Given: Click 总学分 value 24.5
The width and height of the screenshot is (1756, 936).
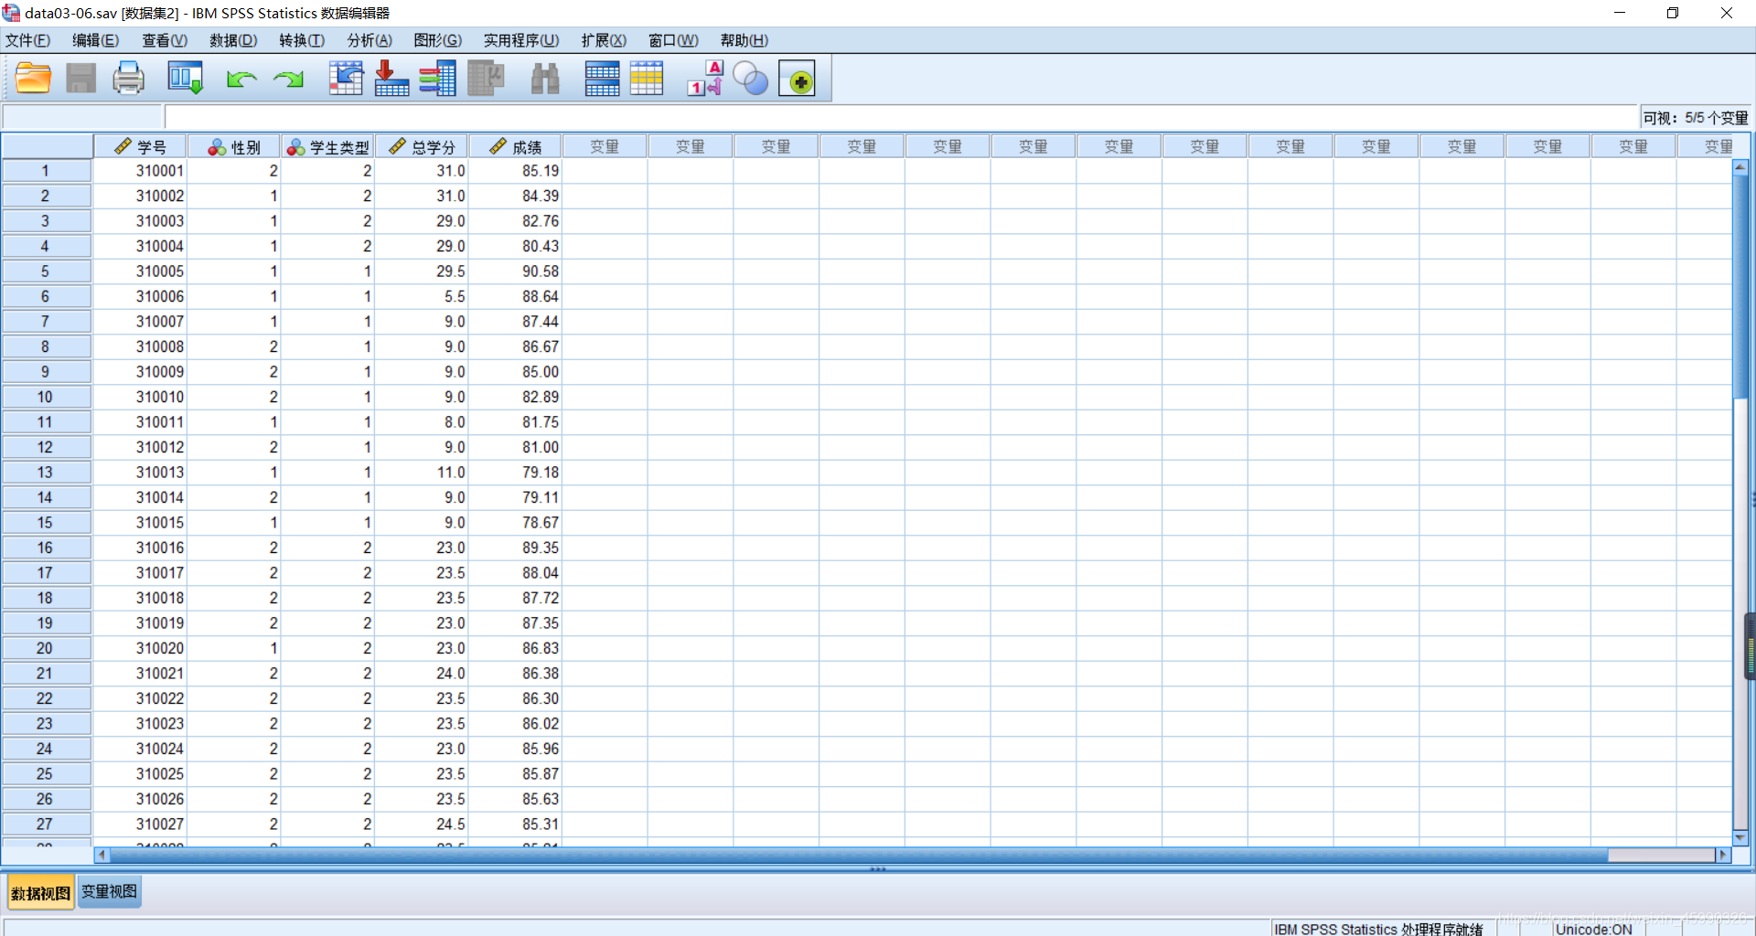Looking at the screenshot, I should point(422,824).
